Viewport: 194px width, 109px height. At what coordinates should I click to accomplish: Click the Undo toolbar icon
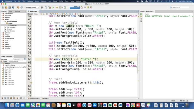coord(18,7)
